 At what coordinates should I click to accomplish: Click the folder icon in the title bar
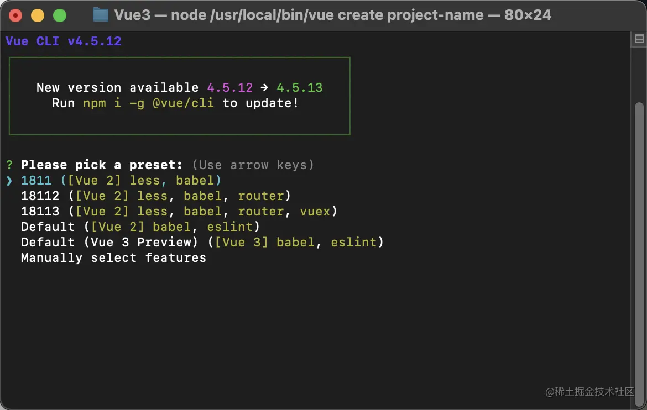pos(100,15)
